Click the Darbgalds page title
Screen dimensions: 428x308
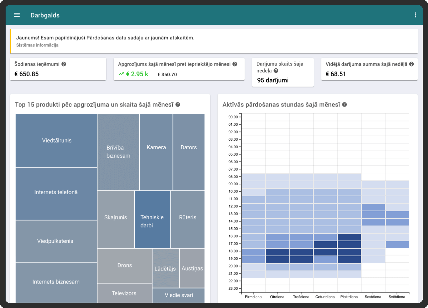(45, 15)
